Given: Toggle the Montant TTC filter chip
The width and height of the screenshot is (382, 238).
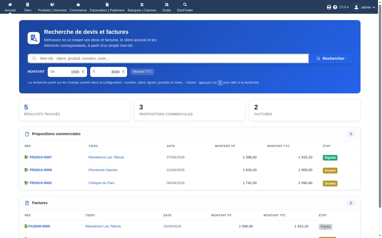Looking at the screenshot, I should coord(142,72).
